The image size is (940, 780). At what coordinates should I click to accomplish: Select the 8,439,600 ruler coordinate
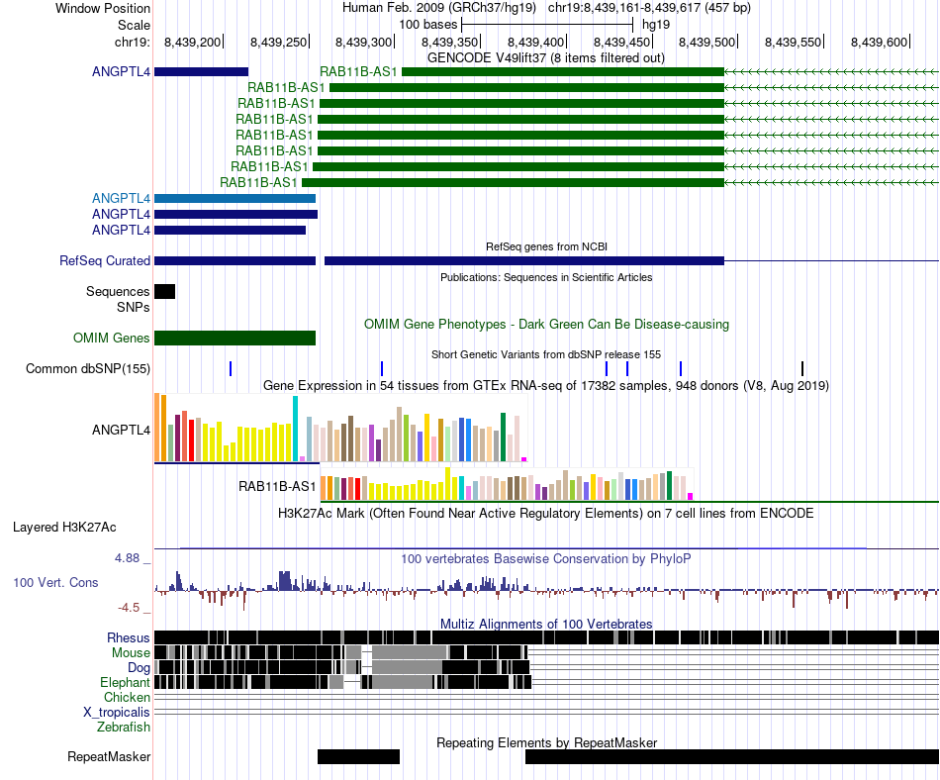click(880, 42)
